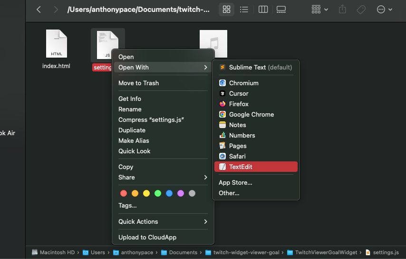Apply the blue color tag
This screenshot has width=406, height=259.
(x=169, y=193)
